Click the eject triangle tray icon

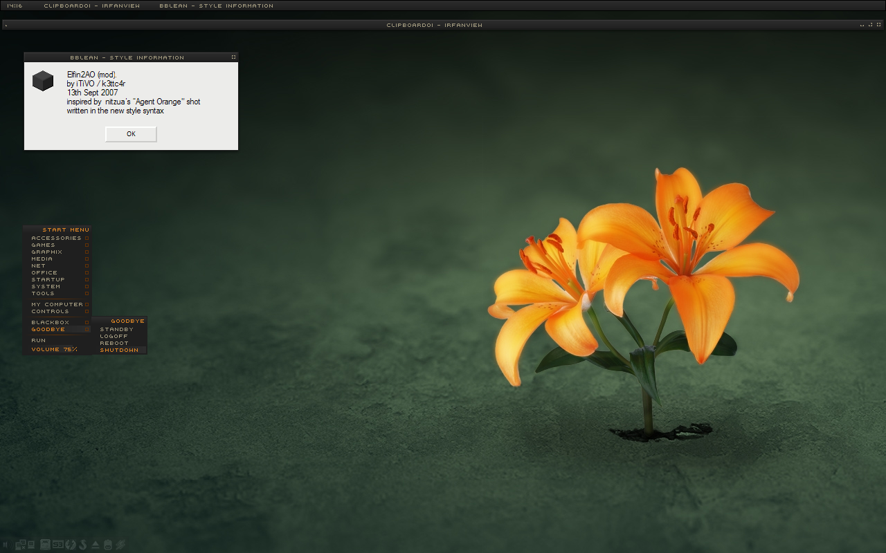click(x=96, y=545)
